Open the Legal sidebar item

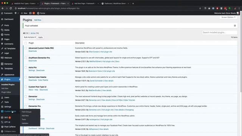6,53
